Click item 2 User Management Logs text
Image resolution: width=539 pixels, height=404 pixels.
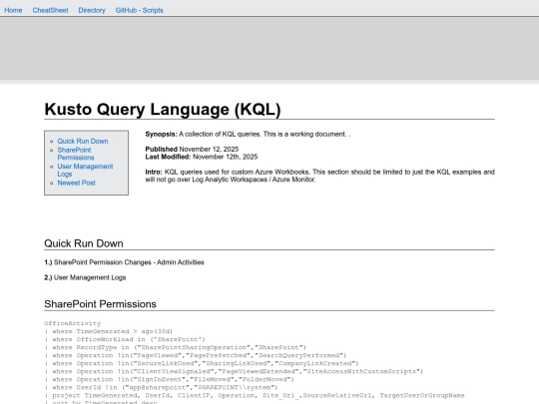click(x=85, y=277)
